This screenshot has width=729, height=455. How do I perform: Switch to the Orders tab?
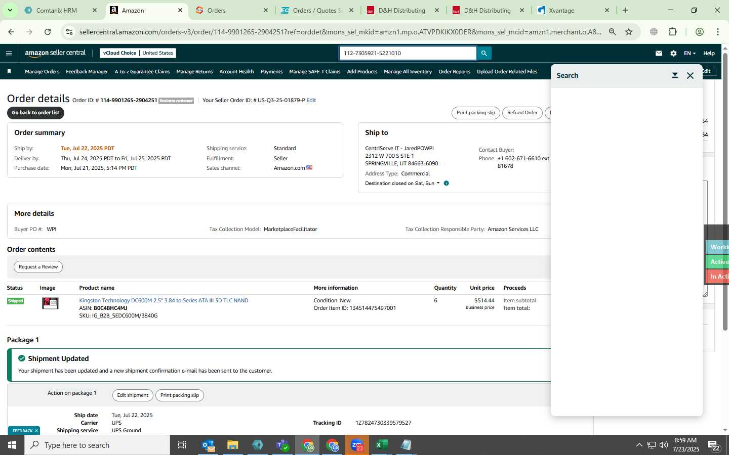coord(231,10)
